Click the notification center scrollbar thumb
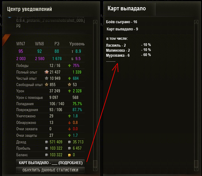The width and height of the screenshot is (202, 176). pos(95,164)
